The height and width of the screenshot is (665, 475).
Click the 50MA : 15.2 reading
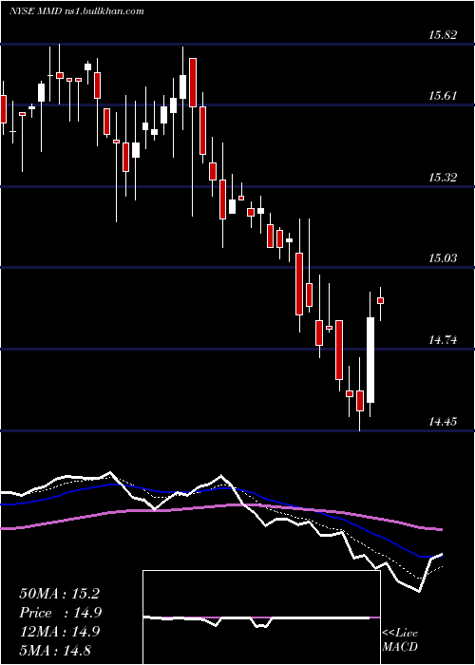59,594
